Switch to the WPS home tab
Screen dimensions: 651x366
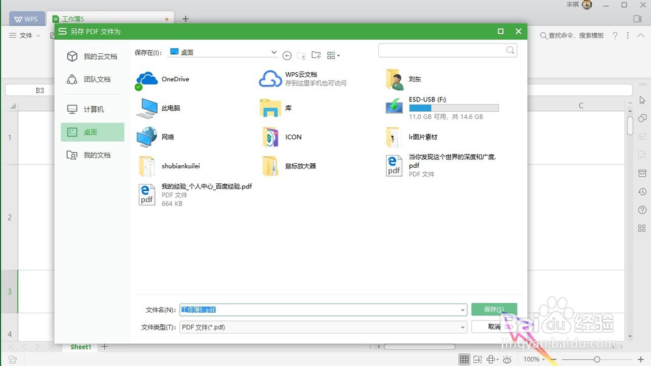click(27, 19)
